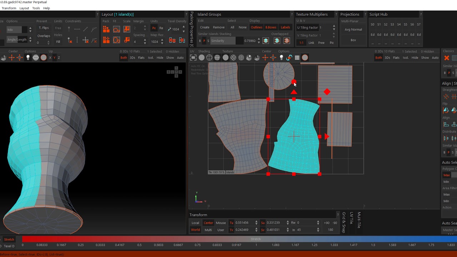This screenshot has height=257, width=457.
Task: Expand the UV Tile panel
Action: [352, 218]
